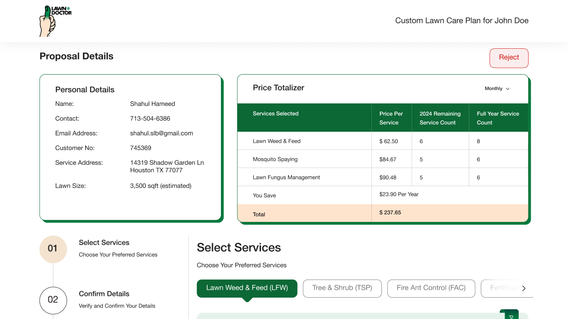This screenshot has height=319, width=568.
Task: Click the 'Price Totalizer' heading
Action: pos(279,88)
